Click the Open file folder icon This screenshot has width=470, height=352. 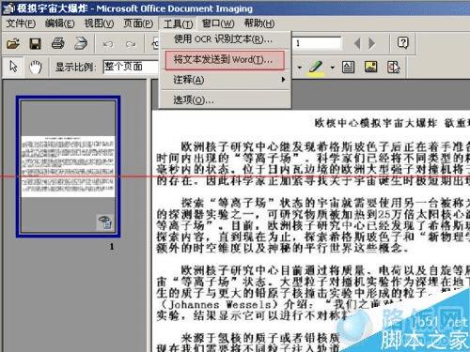[x=13, y=43]
